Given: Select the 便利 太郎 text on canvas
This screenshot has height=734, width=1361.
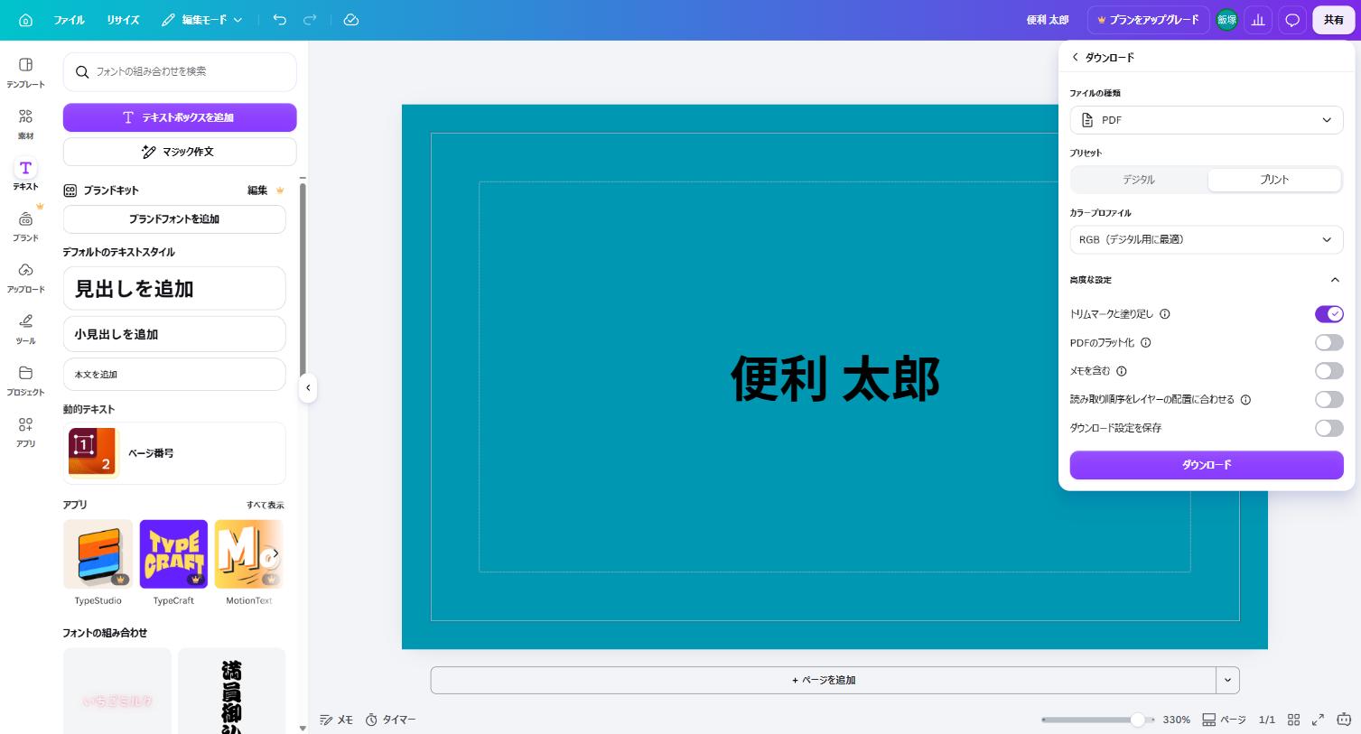Looking at the screenshot, I should click(x=835, y=377).
